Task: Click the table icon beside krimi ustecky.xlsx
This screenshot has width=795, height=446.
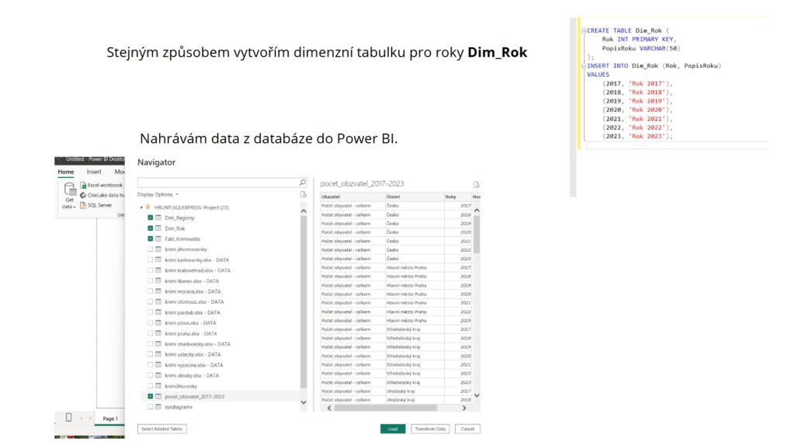Action: click(x=158, y=354)
